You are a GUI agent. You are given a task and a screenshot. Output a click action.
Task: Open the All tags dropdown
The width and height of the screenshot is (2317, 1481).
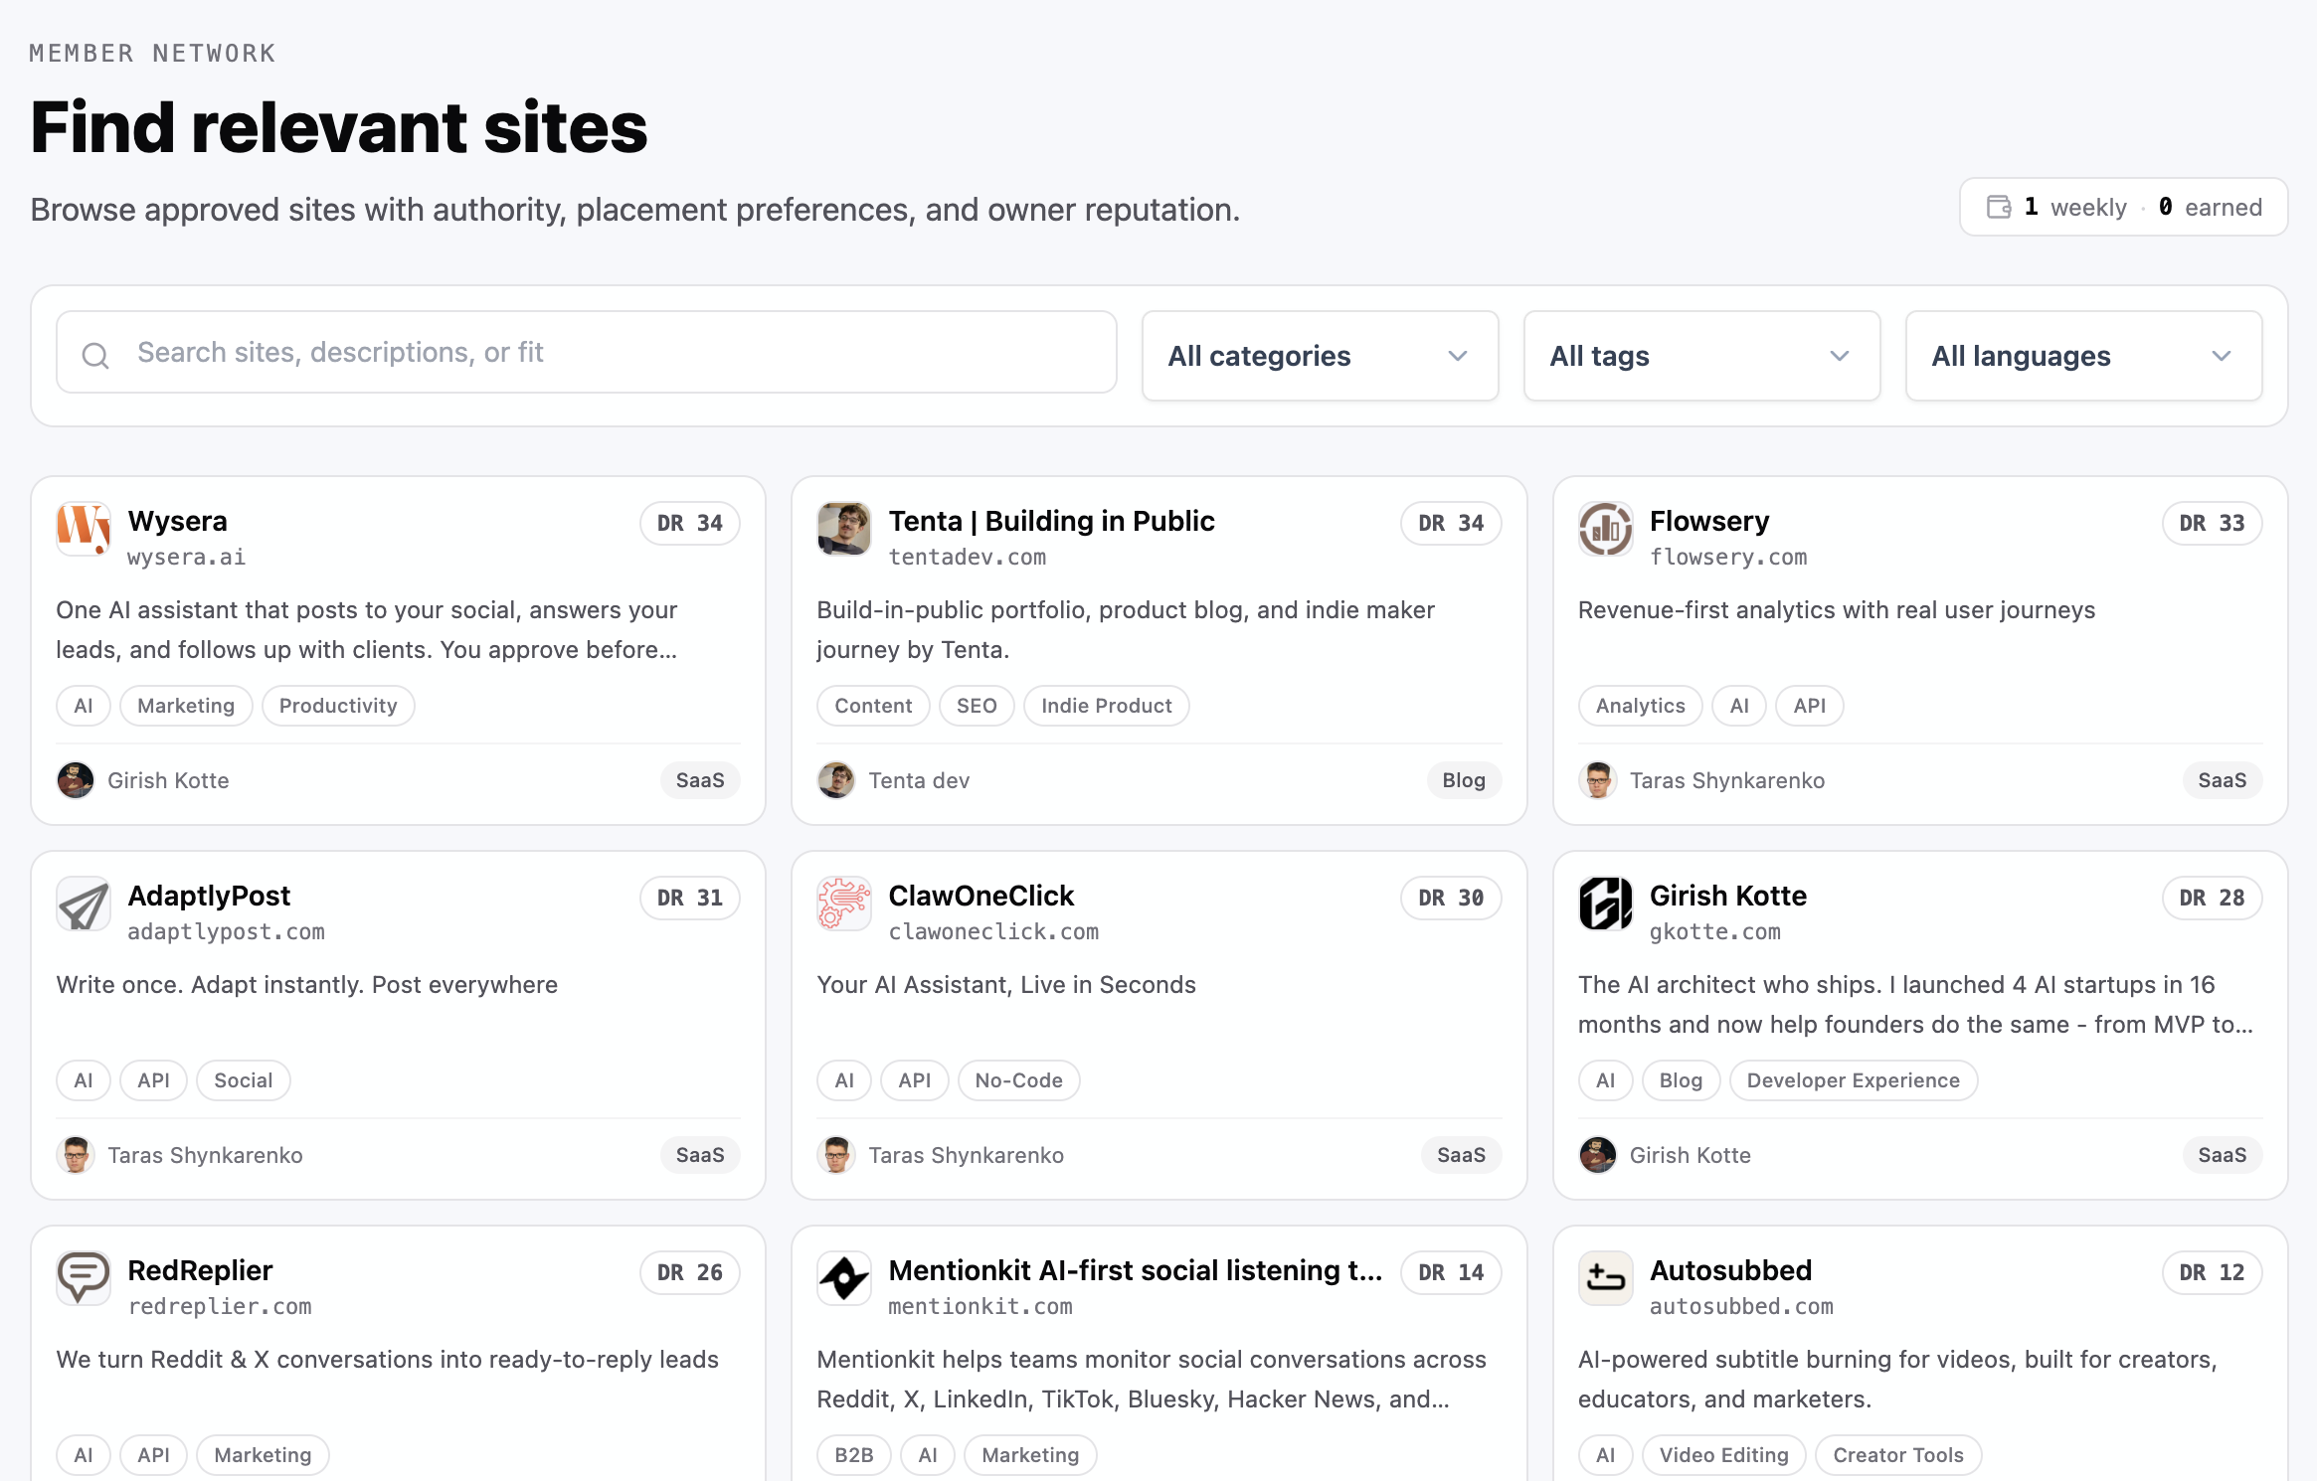pos(1701,356)
